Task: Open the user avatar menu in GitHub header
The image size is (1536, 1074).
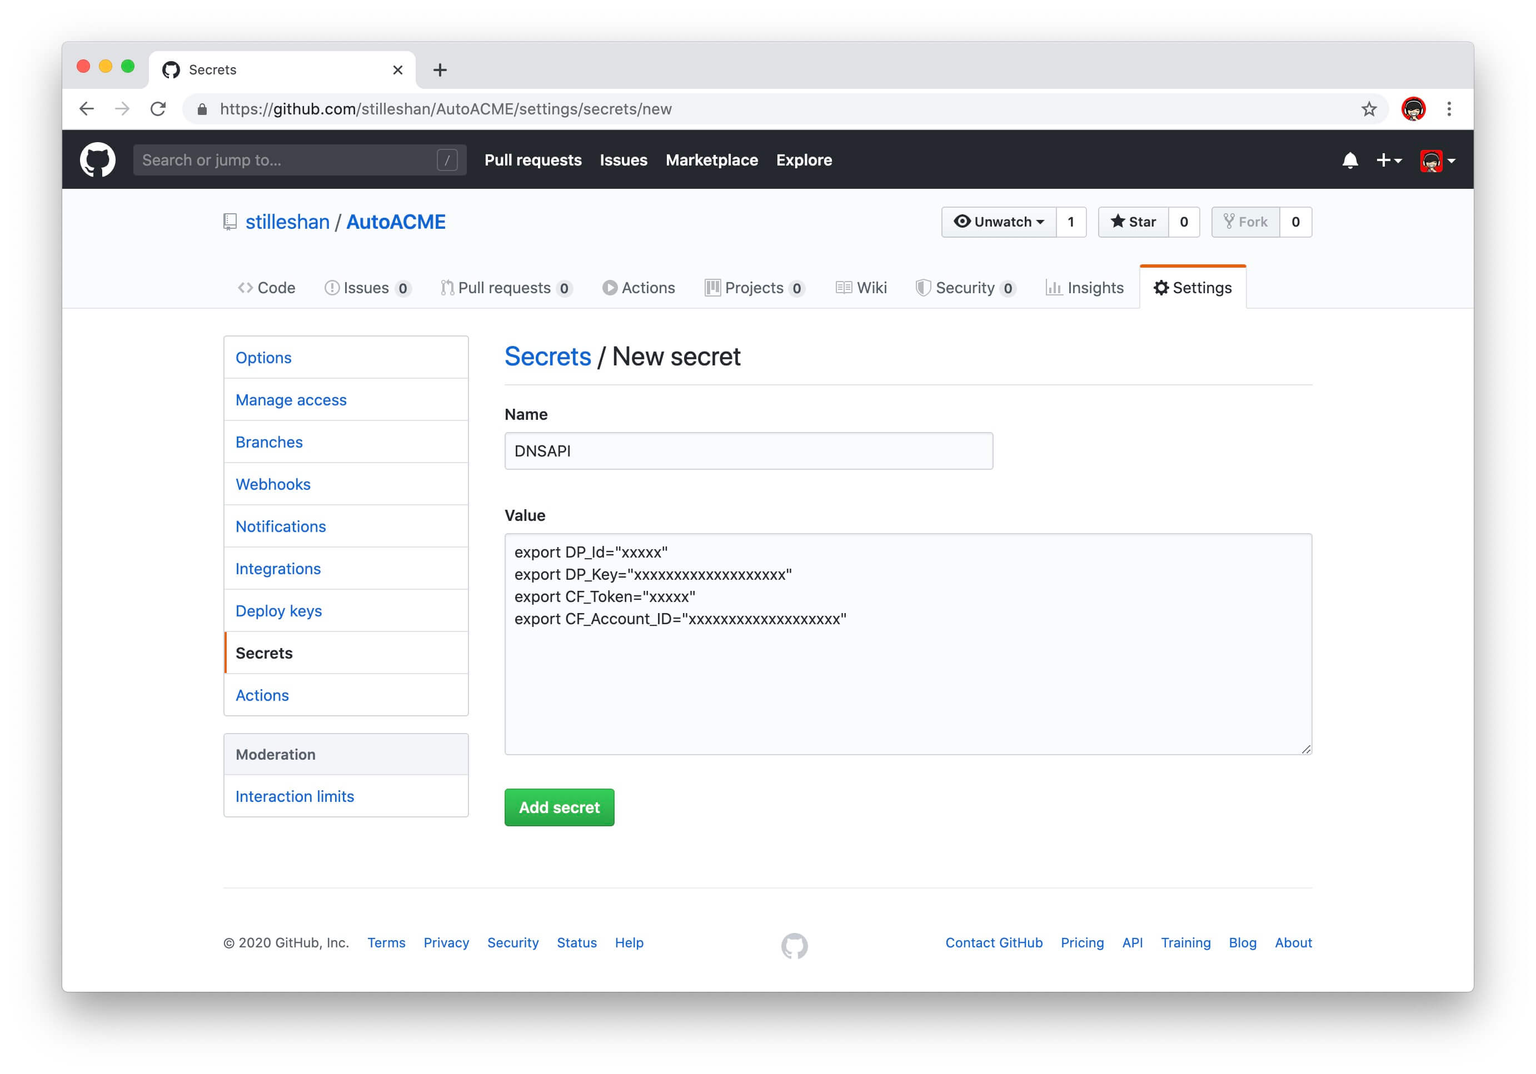Action: point(1437,160)
